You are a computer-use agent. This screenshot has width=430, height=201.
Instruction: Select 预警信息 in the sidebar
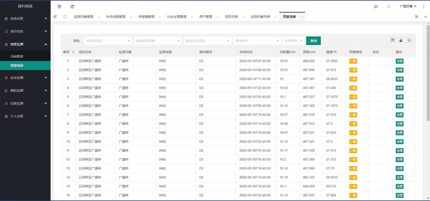25,65
